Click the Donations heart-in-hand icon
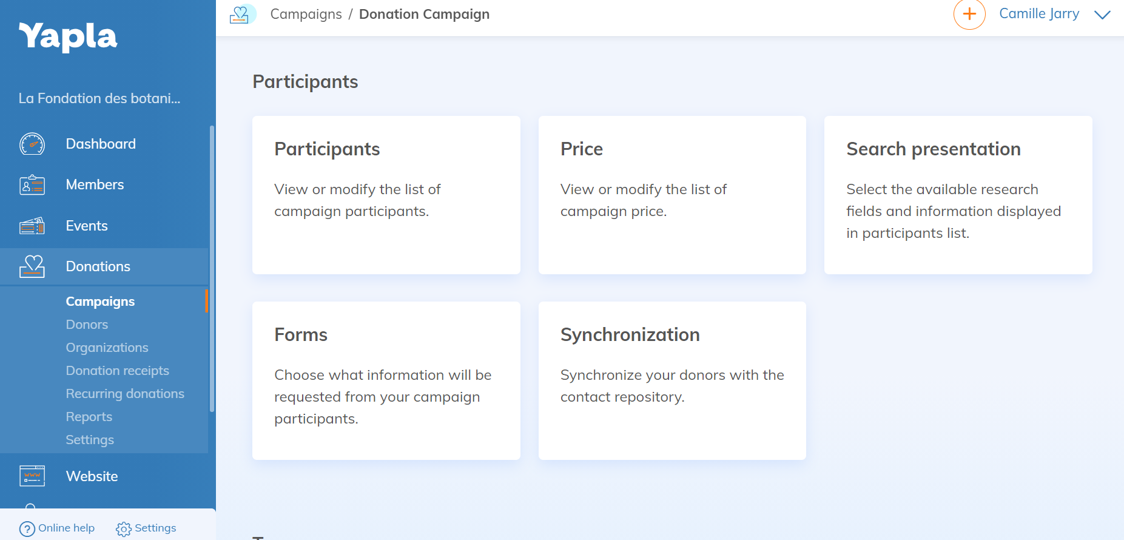 pos(32,266)
